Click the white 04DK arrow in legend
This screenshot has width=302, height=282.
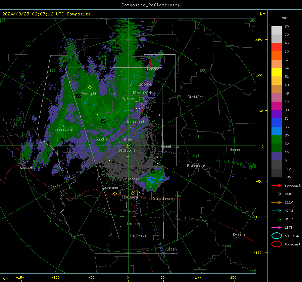pyautogui.click(x=276, y=194)
